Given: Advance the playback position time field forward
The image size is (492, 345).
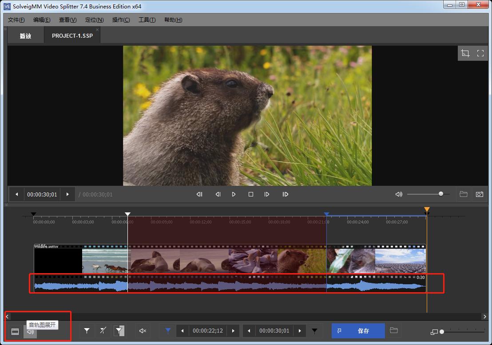Looking at the screenshot, I should point(67,194).
